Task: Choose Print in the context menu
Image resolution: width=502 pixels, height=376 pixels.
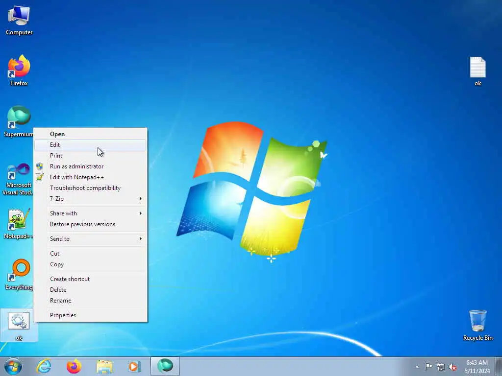Action: coord(90,156)
